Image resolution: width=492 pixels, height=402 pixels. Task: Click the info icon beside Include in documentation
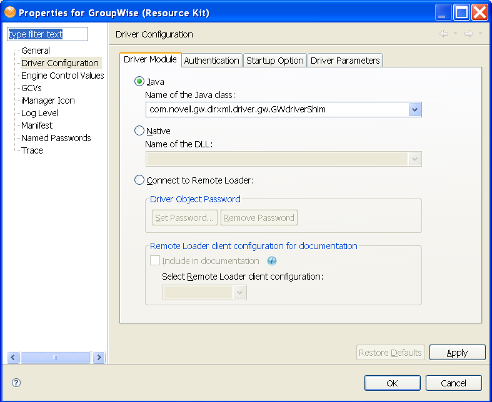pos(271,261)
